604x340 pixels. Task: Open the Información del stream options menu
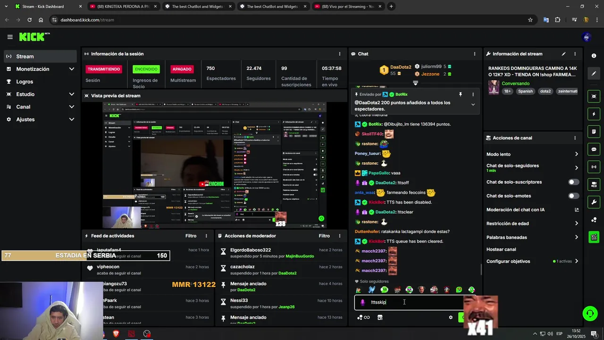[x=575, y=54]
